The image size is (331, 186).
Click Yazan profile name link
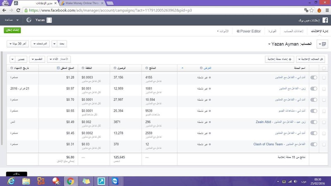coord(40,20)
